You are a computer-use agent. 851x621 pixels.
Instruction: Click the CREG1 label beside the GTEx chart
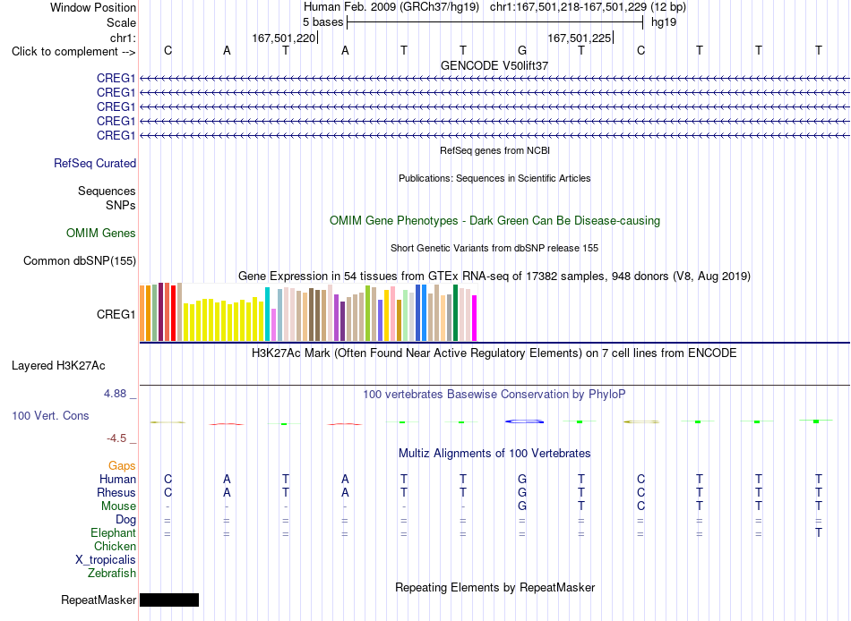point(116,315)
